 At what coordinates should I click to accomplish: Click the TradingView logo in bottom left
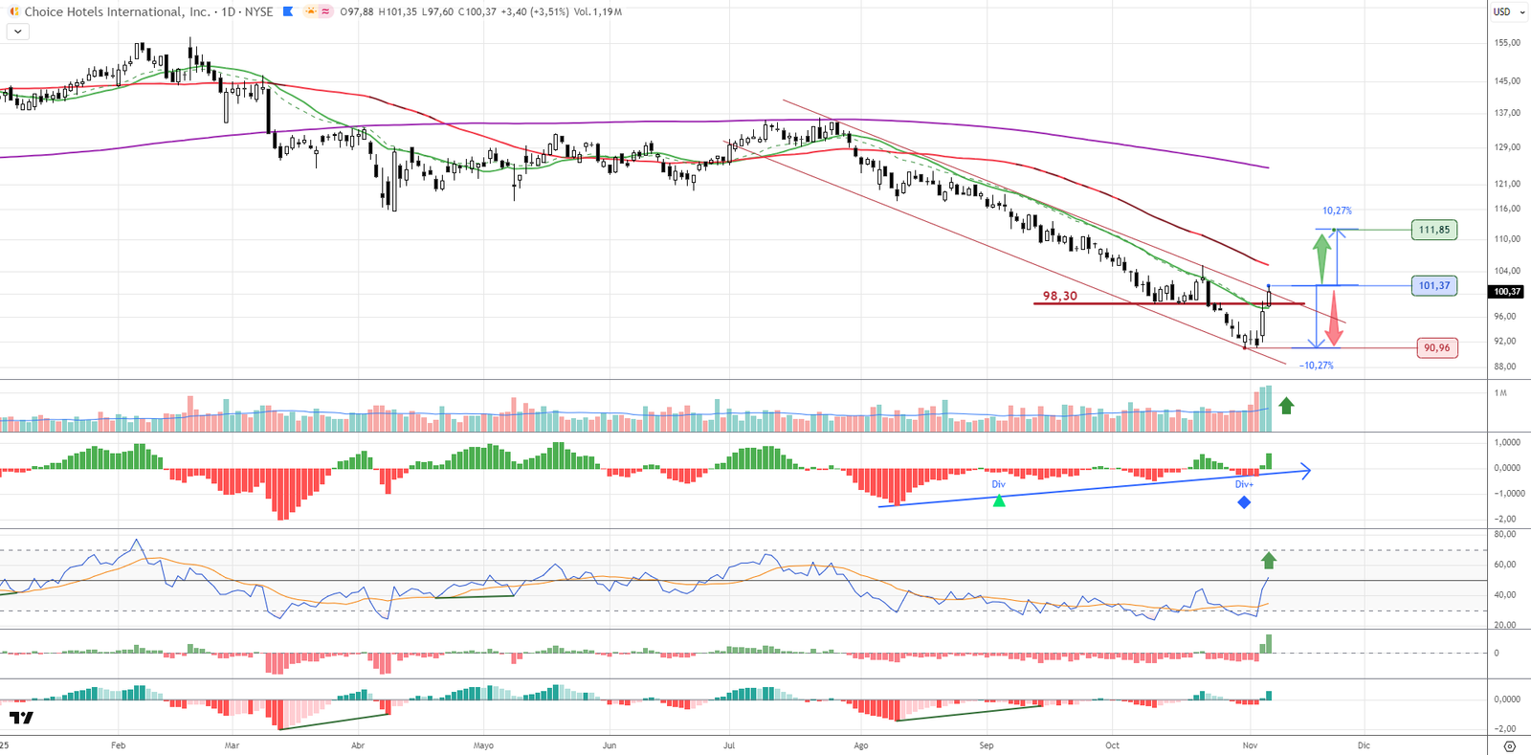[21, 717]
